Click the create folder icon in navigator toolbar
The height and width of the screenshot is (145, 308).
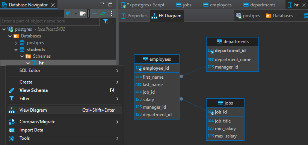tap(83, 13)
